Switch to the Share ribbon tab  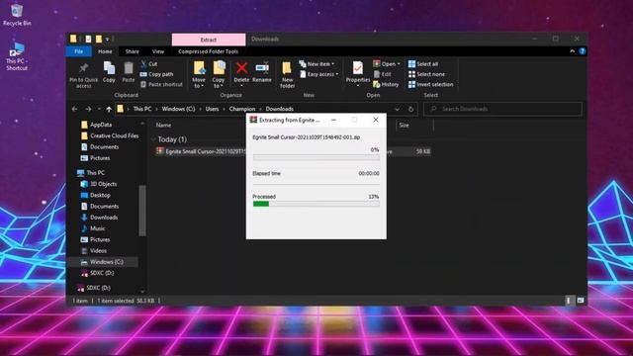[132, 51]
